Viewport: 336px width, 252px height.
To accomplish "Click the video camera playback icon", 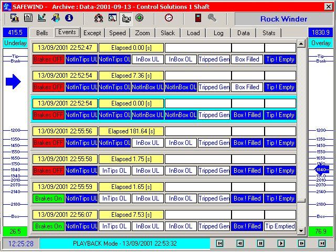I will click(x=126, y=18).
